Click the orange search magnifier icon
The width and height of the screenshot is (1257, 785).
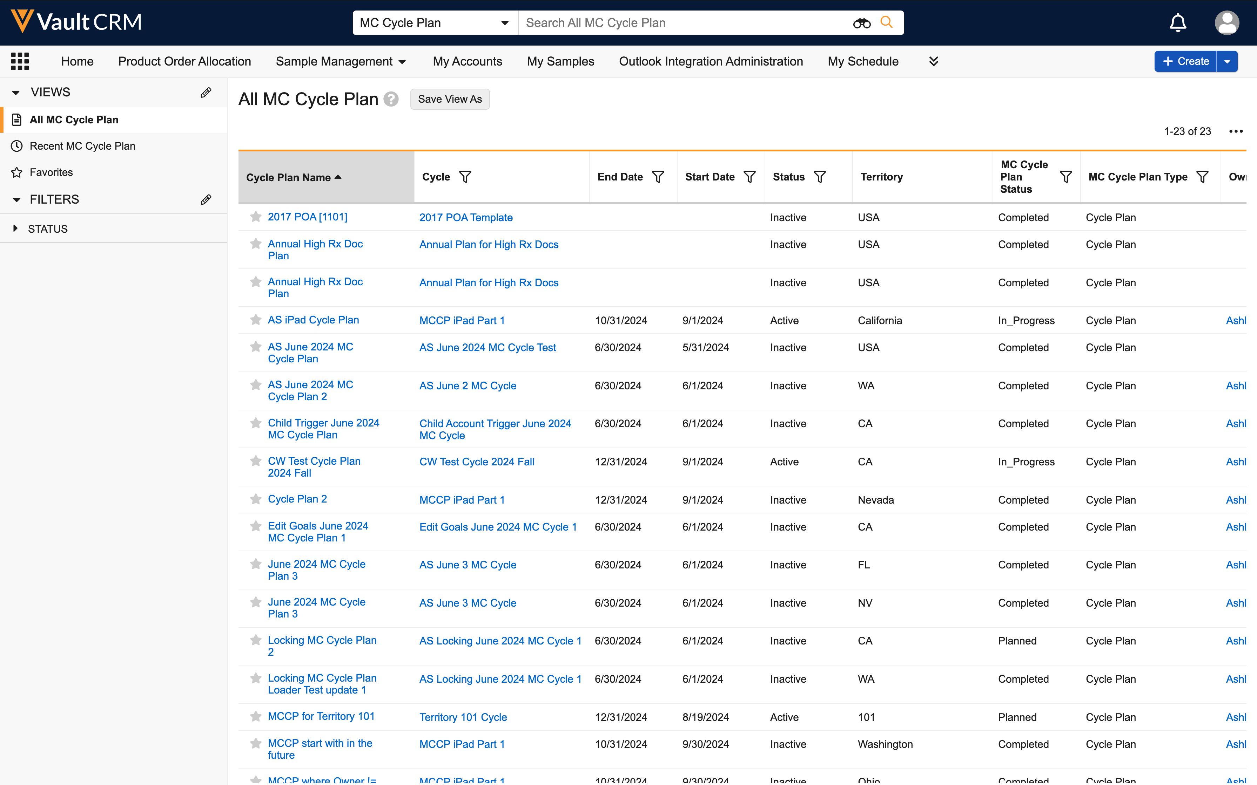887,22
